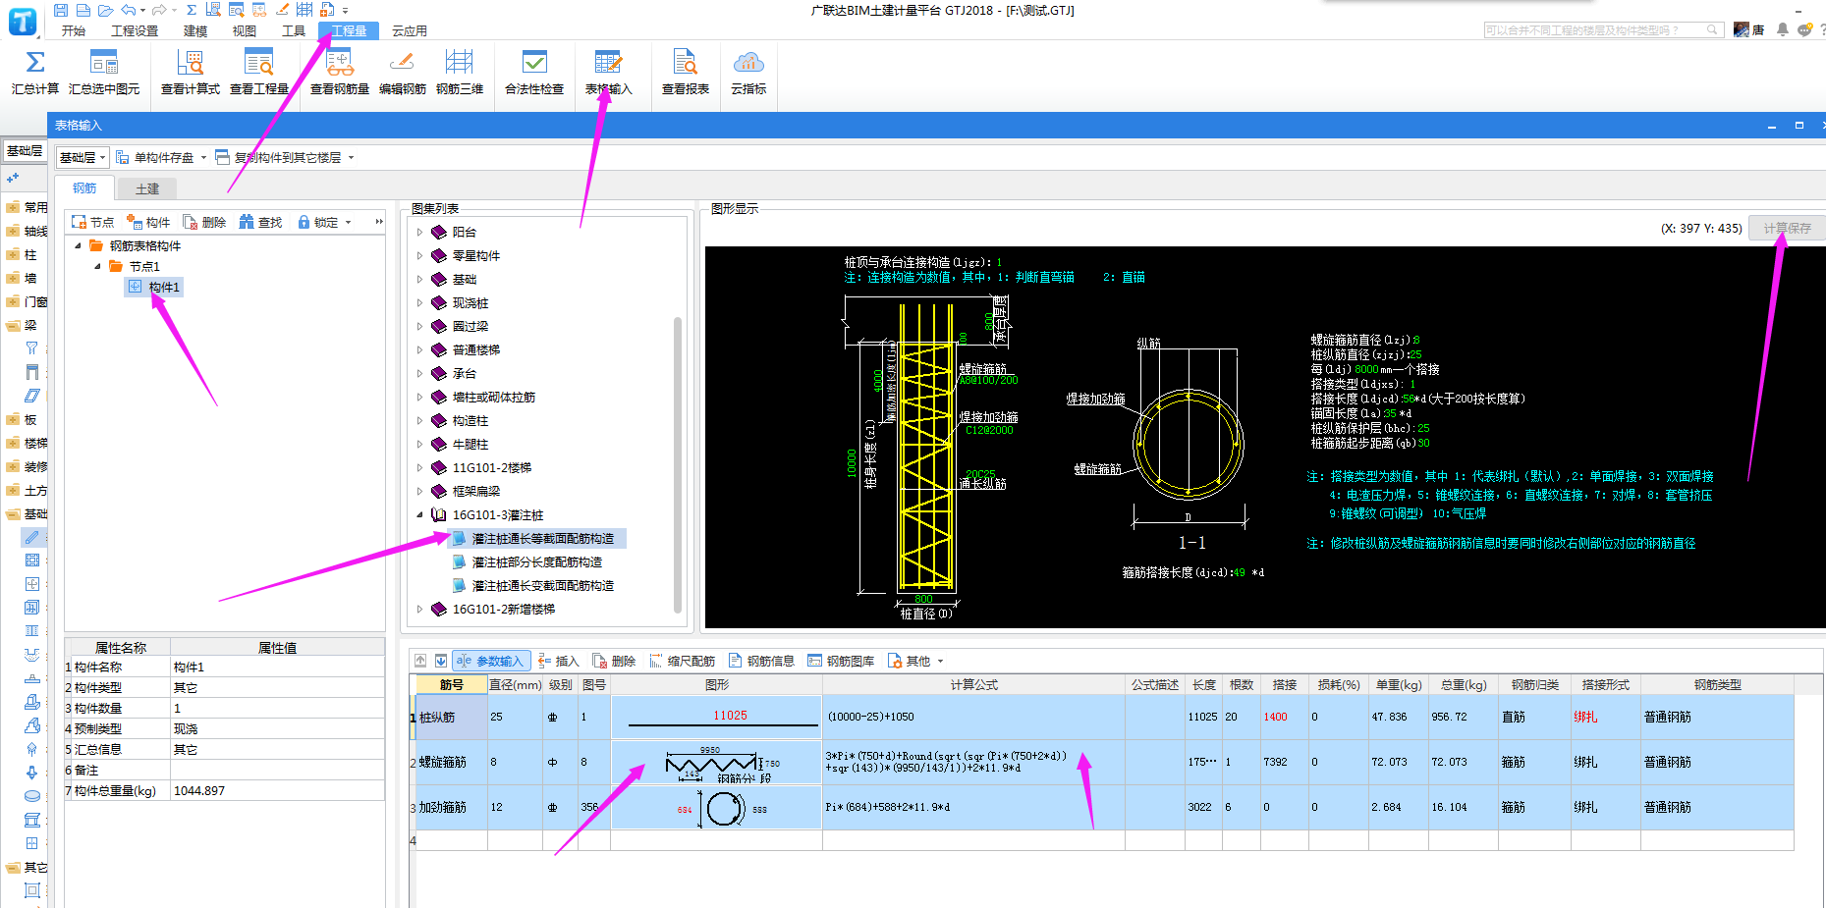This screenshot has width=1826, height=908.
Task: Switch to the 钢筋 tab
Action: point(84,187)
